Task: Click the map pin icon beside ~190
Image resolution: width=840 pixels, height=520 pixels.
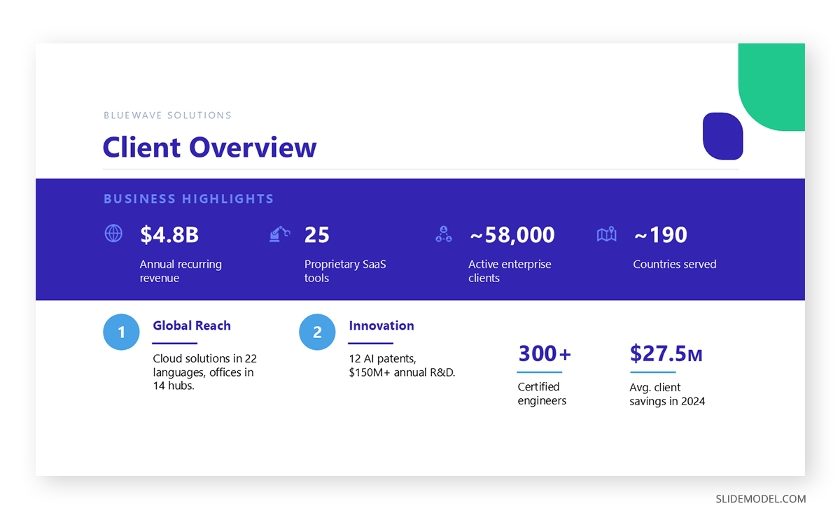Action: point(607,234)
